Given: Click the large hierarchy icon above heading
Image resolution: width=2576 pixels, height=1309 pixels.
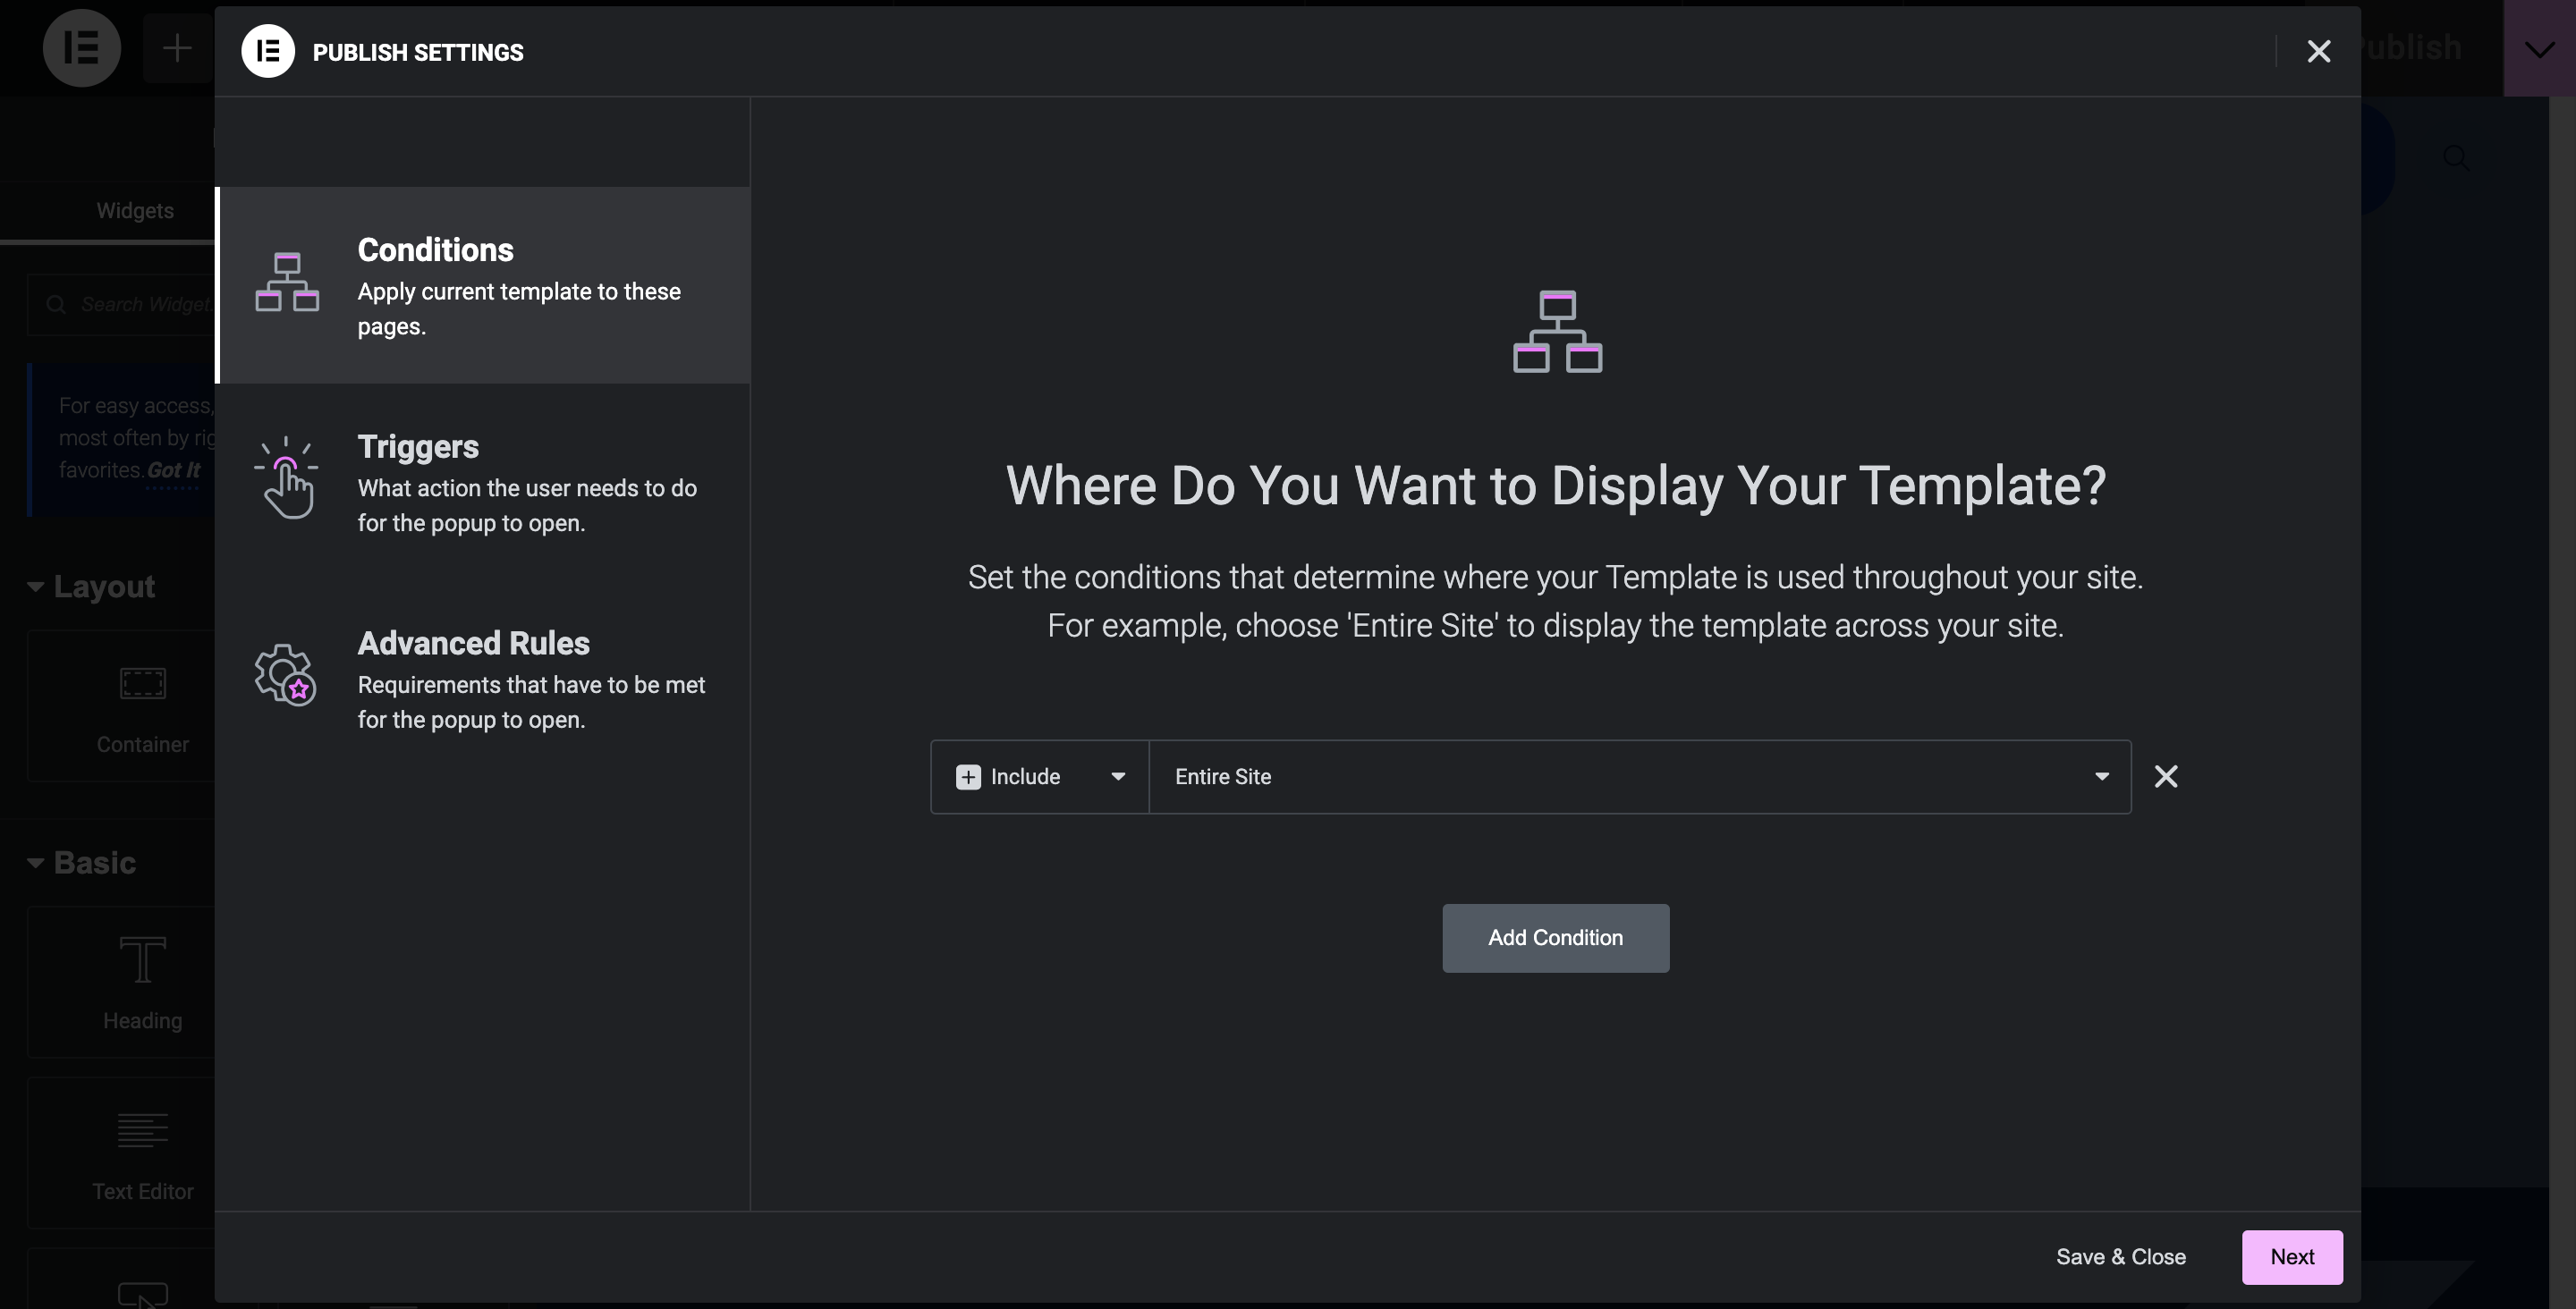Looking at the screenshot, I should (x=1556, y=332).
